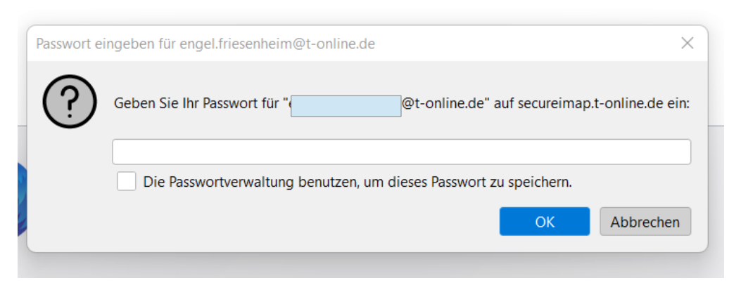Click the background window area below dialog
Image resolution: width=741 pixels, height=297 pixels.
(370, 265)
